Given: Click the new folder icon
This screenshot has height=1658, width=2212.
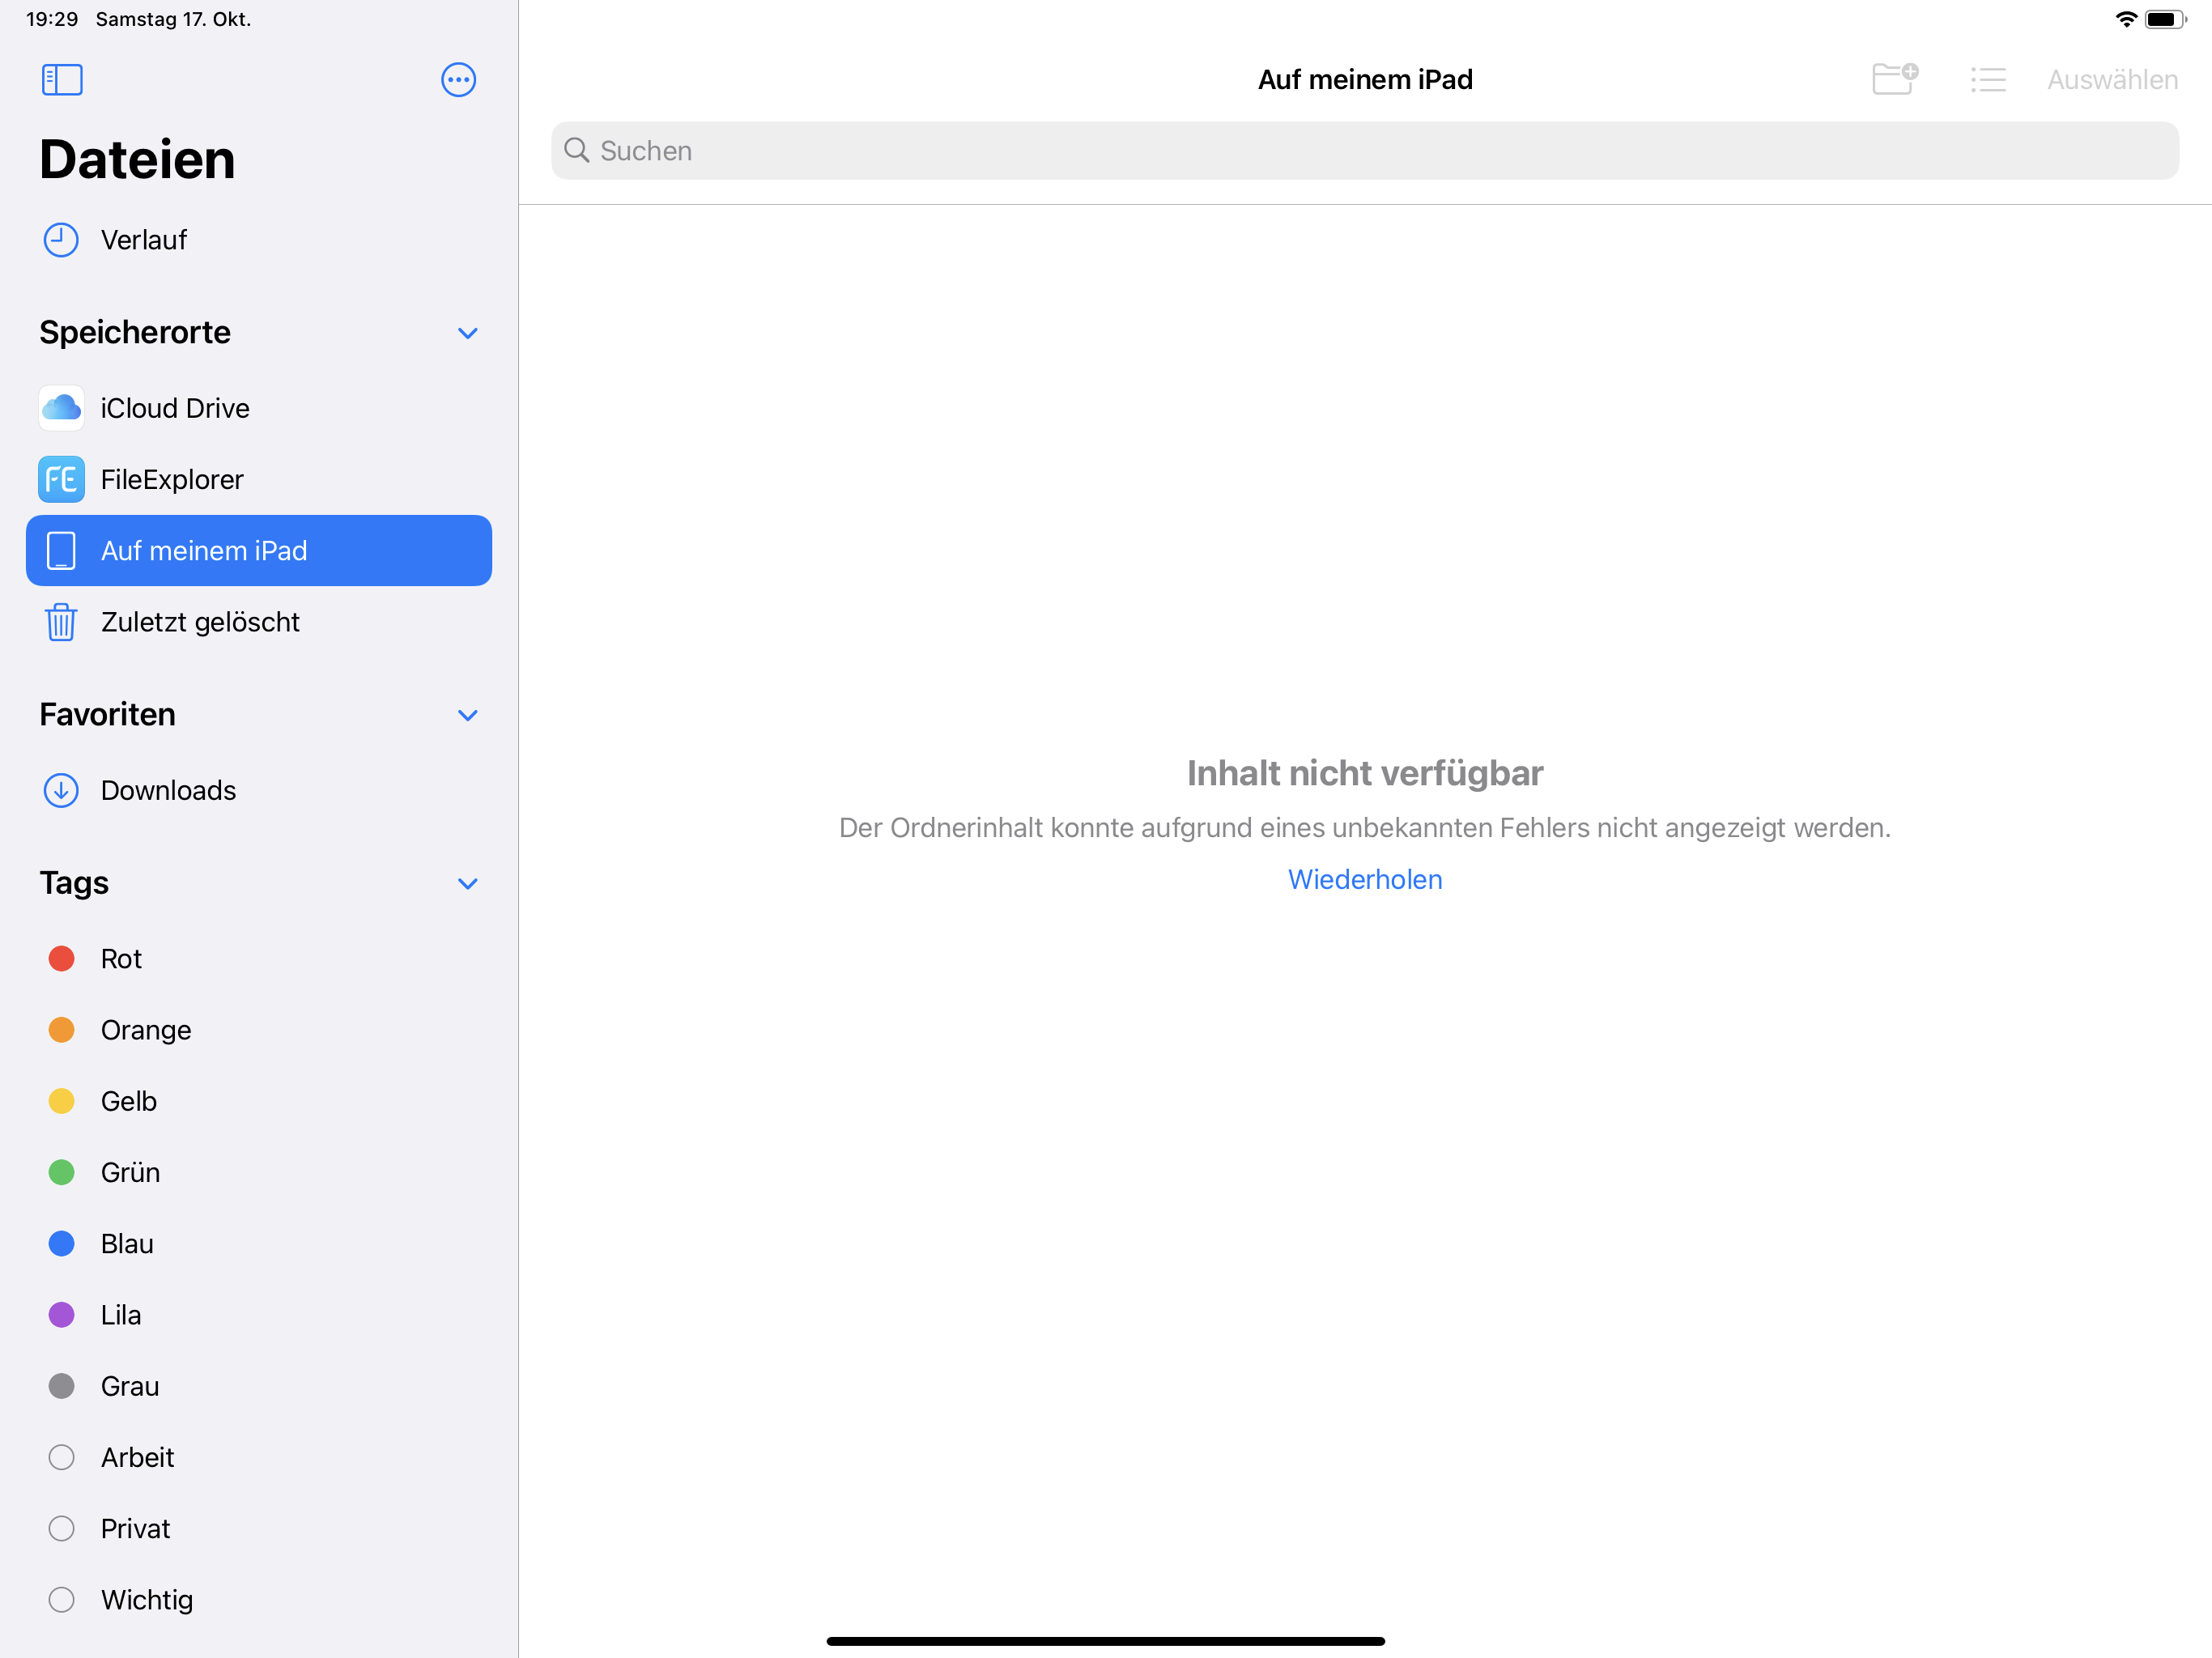Looking at the screenshot, I should click(x=1894, y=79).
